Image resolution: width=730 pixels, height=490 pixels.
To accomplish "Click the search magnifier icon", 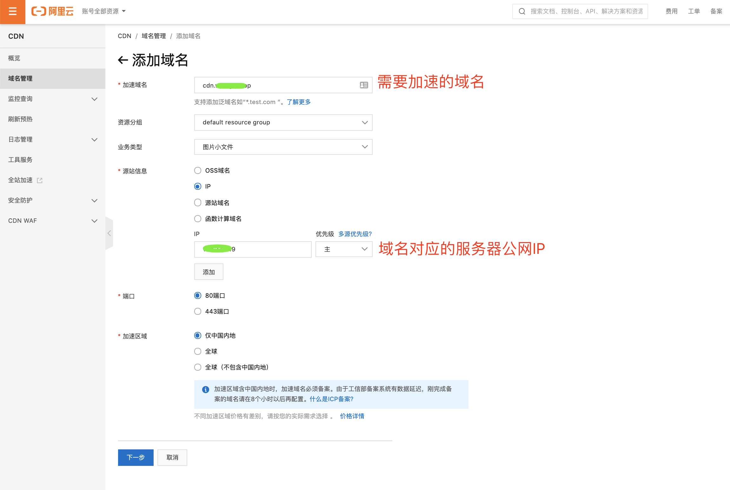I will (x=522, y=11).
